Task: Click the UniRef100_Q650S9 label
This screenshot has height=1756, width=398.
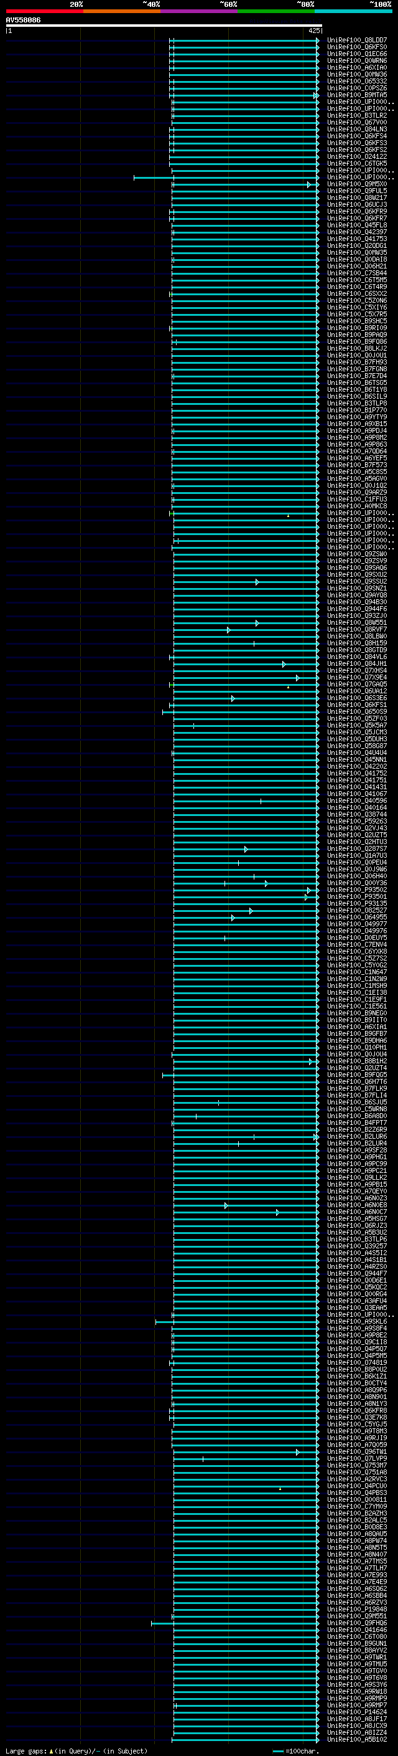Action: pyautogui.click(x=357, y=711)
